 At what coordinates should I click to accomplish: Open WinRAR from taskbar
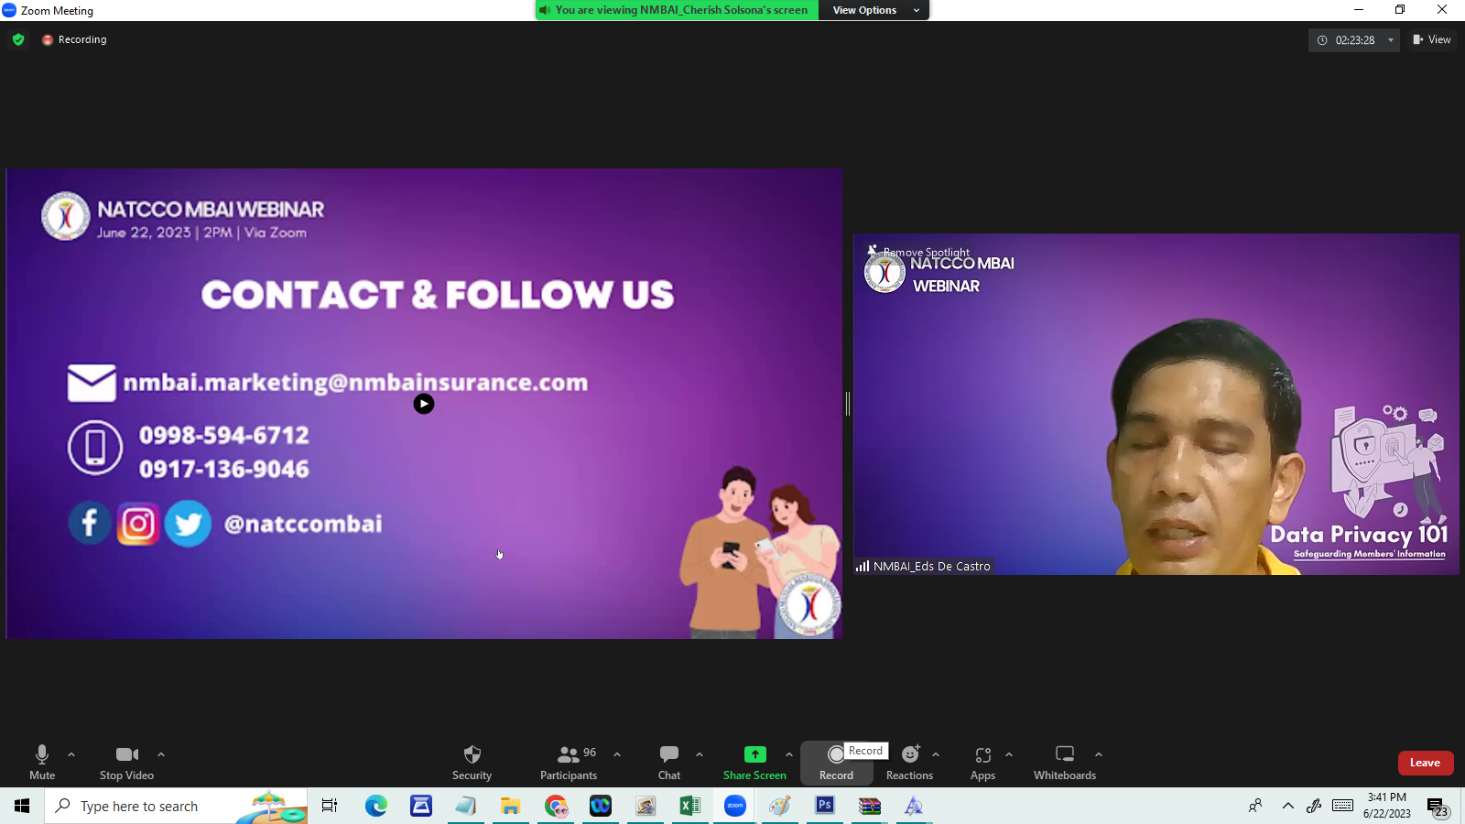click(870, 806)
